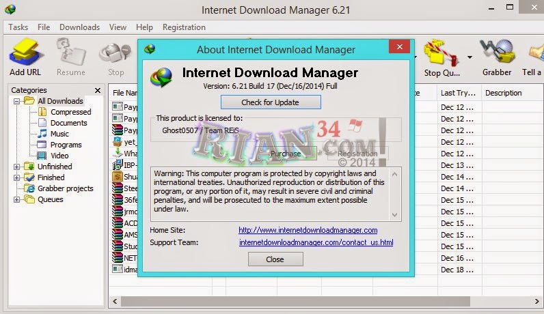The height and width of the screenshot is (314, 544).
Task: Open the Downloads menu
Action: 79,27
